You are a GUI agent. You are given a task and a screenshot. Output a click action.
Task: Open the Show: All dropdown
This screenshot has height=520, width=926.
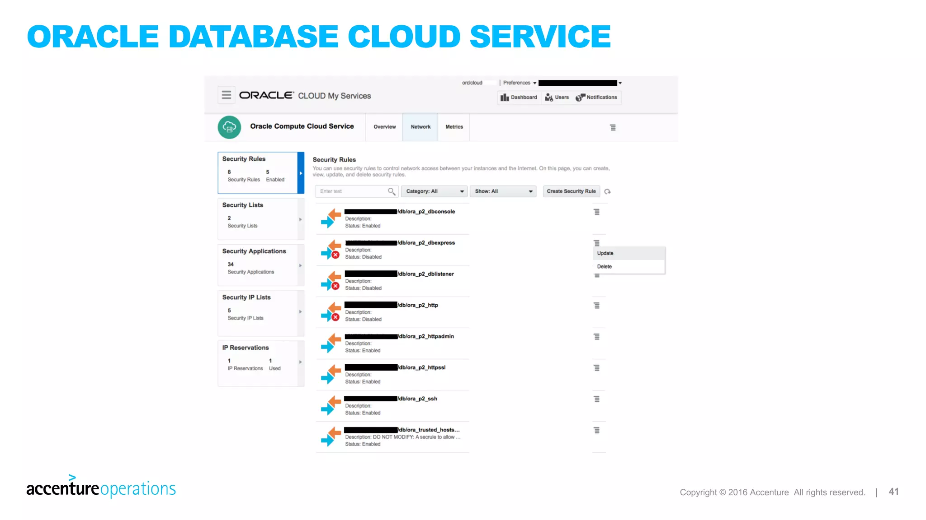503,191
